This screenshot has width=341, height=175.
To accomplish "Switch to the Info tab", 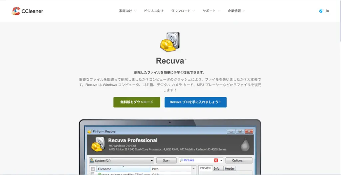I will [x=216, y=168].
